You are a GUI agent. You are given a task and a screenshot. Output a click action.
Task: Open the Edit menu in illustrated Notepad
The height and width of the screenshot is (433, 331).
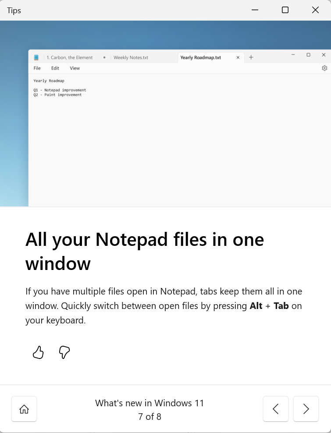click(55, 68)
